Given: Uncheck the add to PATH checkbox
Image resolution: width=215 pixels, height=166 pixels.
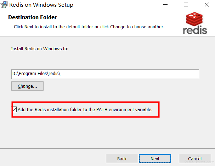Looking at the screenshot, I should tap(14, 109).
